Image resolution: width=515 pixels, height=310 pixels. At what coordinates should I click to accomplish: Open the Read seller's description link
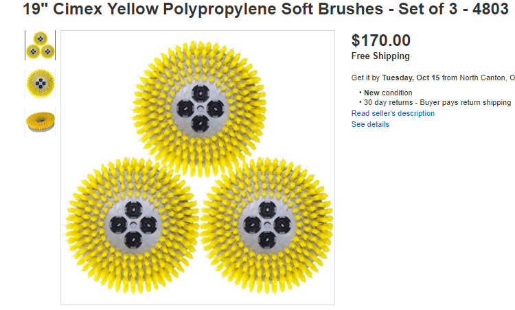(393, 113)
